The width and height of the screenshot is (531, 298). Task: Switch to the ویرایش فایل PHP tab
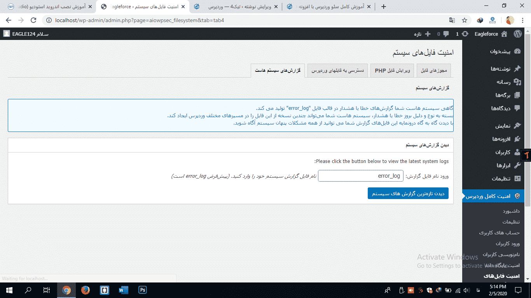(392, 71)
